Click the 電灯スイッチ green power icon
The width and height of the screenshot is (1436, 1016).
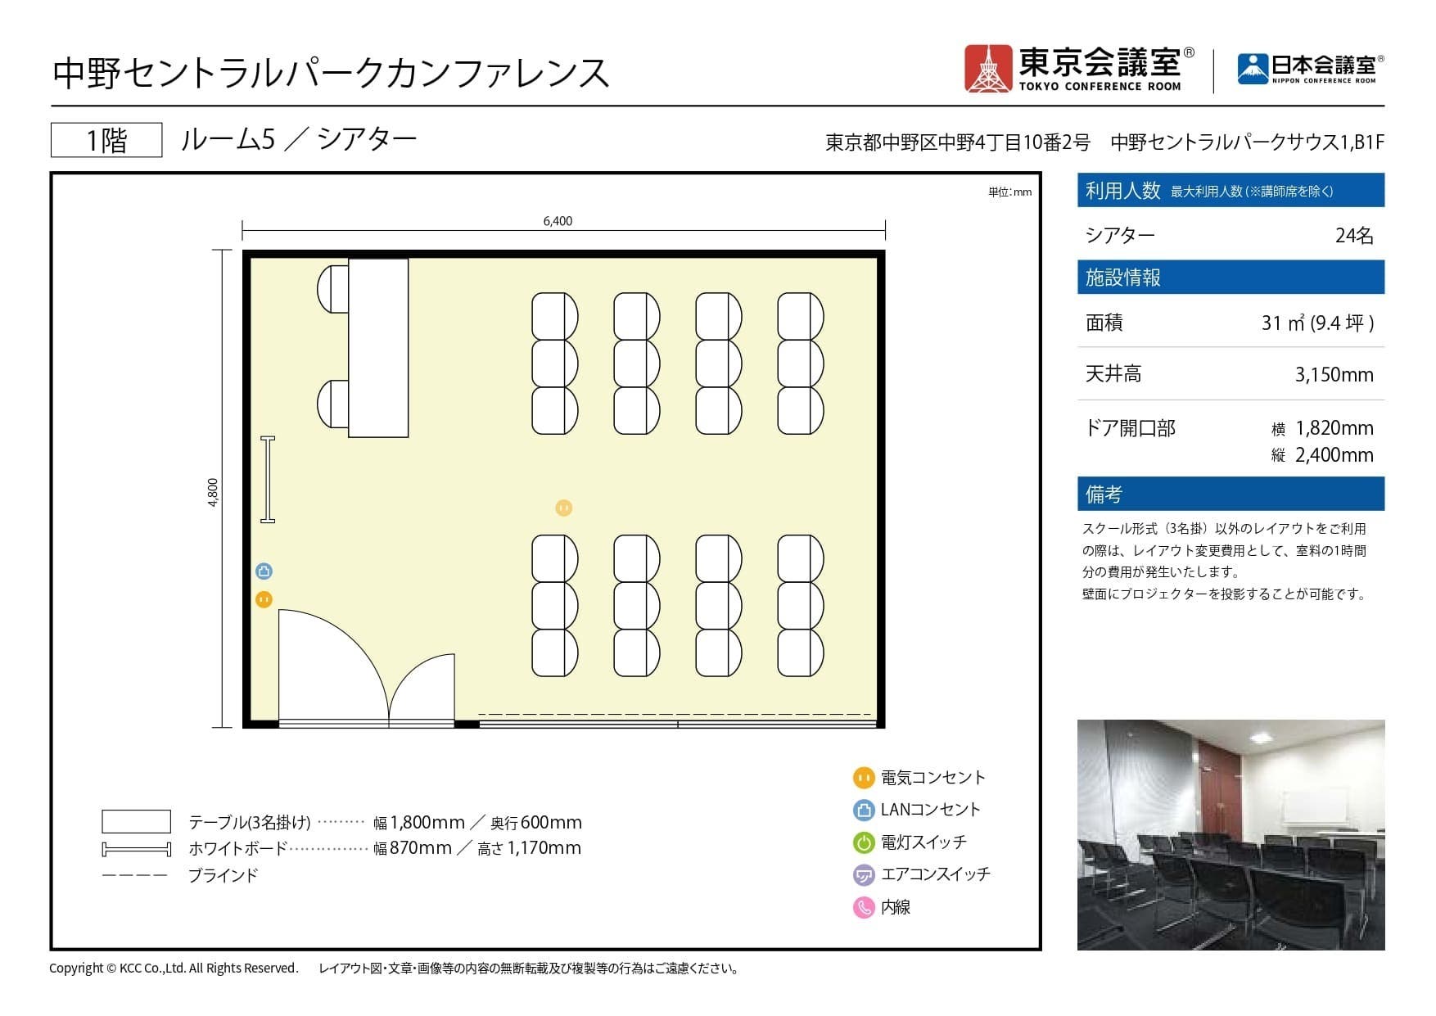863,842
